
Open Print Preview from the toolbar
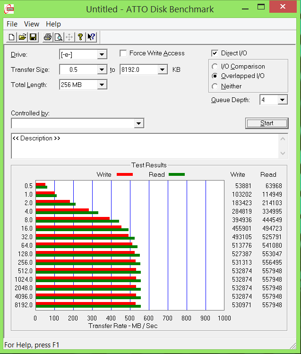point(58,37)
